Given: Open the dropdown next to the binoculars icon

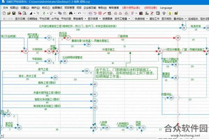Looking at the screenshot, I should (x=75, y=13).
